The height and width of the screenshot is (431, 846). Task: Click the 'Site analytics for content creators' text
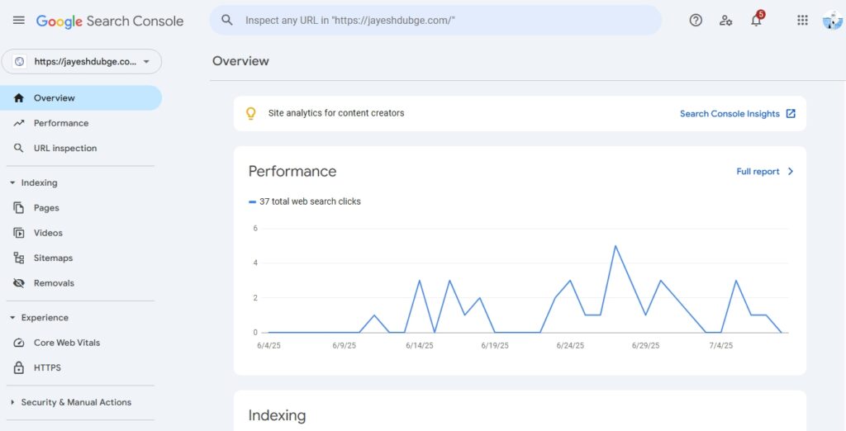point(336,113)
